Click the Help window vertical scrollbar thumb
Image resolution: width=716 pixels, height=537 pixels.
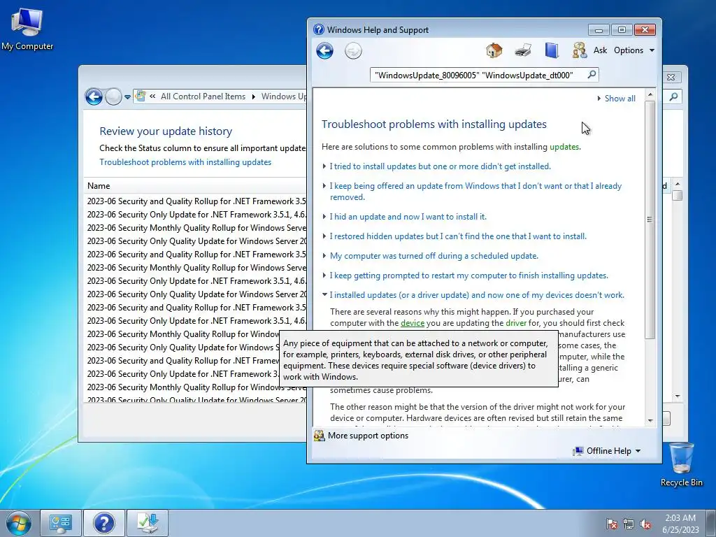650,220
